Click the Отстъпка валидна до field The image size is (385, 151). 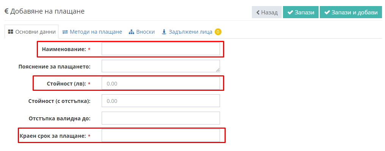(161, 118)
